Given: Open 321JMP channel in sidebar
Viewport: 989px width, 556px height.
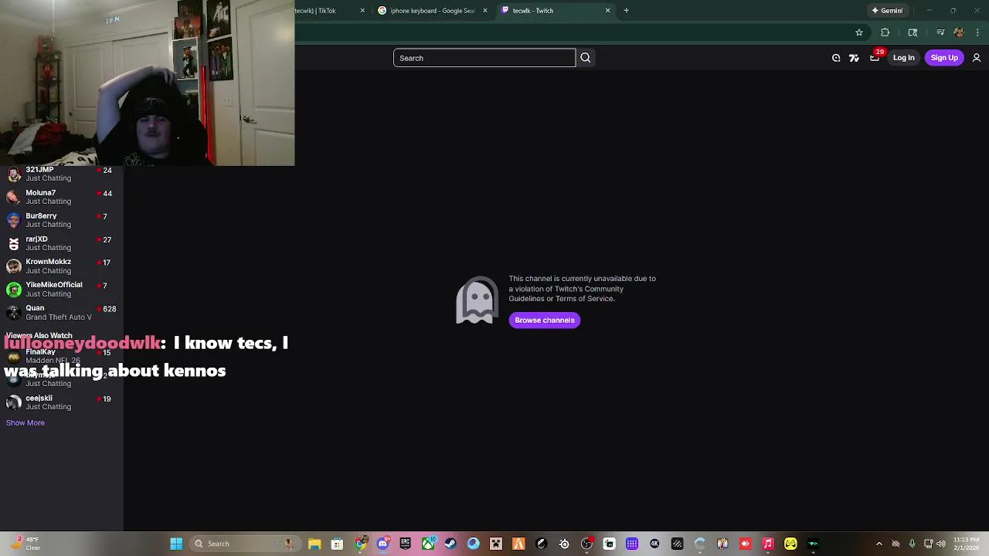Looking at the screenshot, I should [62, 174].
